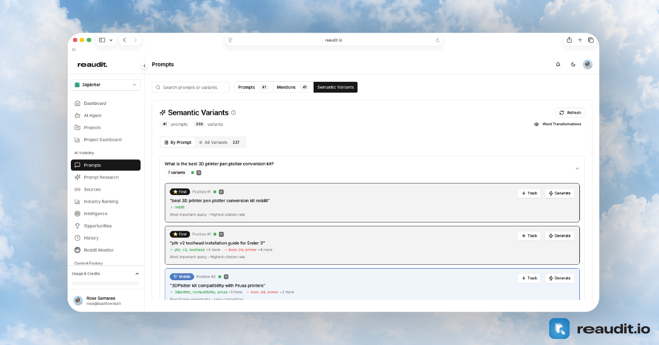Click the '233' variants count badge
The width and height of the screenshot is (659, 345).
pyautogui.click(x=199, y=124)
